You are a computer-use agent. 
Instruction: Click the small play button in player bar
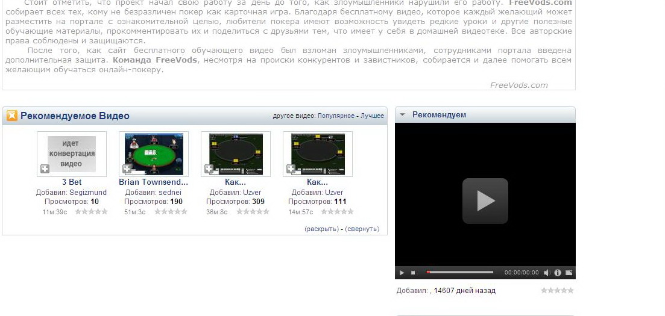(x=402, y=273)
